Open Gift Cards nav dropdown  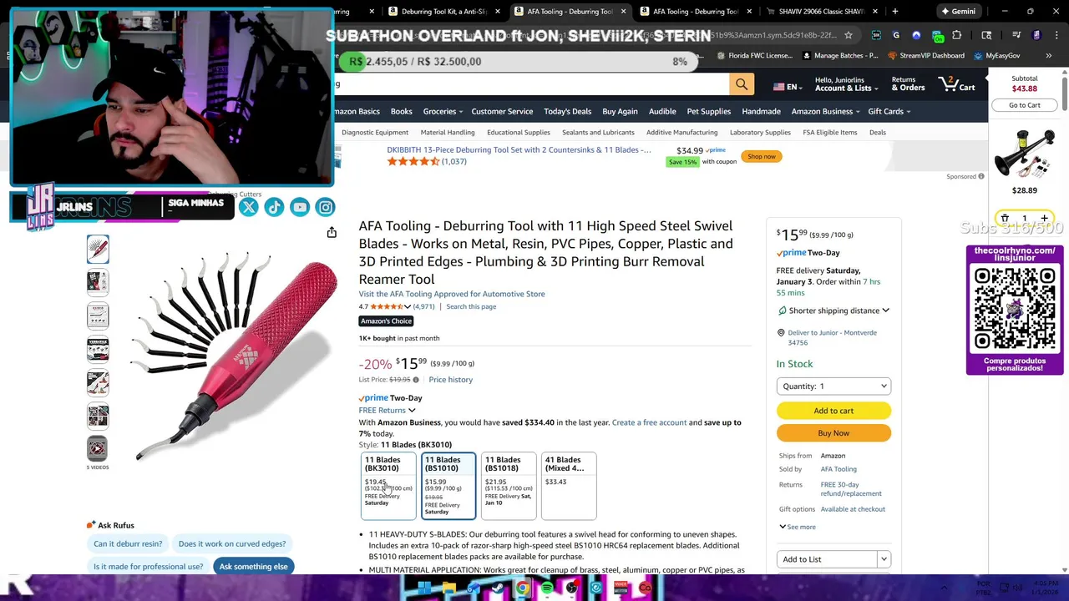coord(889,111)
